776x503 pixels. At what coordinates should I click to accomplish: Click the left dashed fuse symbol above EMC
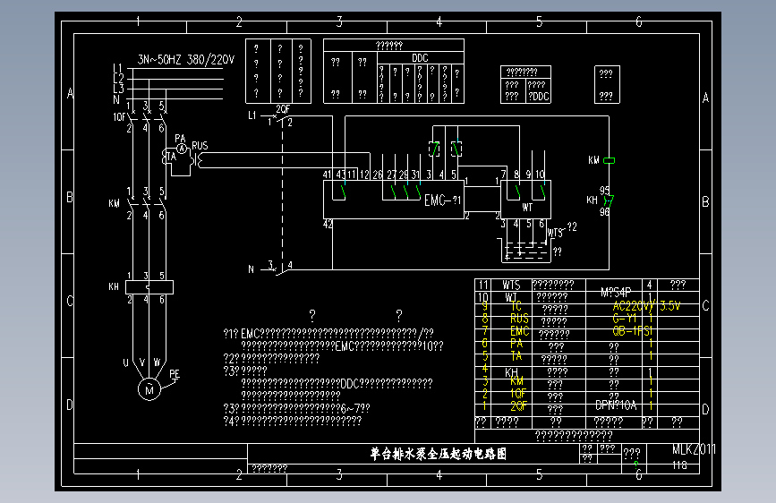pyautogui.click(x=434, y=149)
